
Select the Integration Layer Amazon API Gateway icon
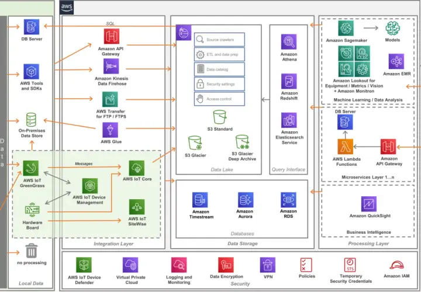click(x=112, y=36)
